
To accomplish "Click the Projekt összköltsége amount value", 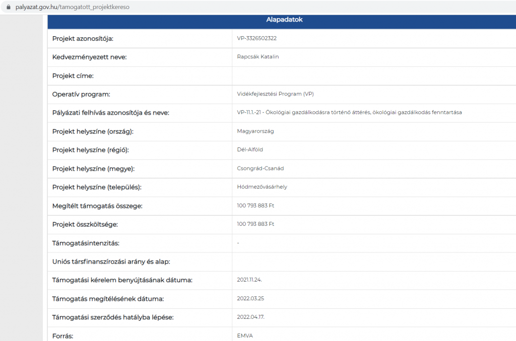I will click(255, 224).
